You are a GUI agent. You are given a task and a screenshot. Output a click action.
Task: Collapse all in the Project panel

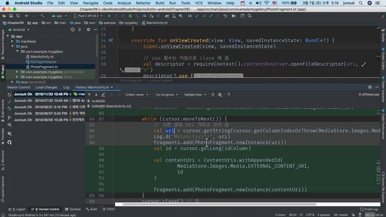pos(80,30)
